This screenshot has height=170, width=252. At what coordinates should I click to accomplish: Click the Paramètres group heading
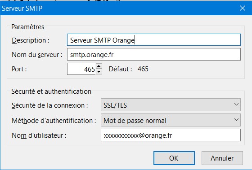click(27, 27)
